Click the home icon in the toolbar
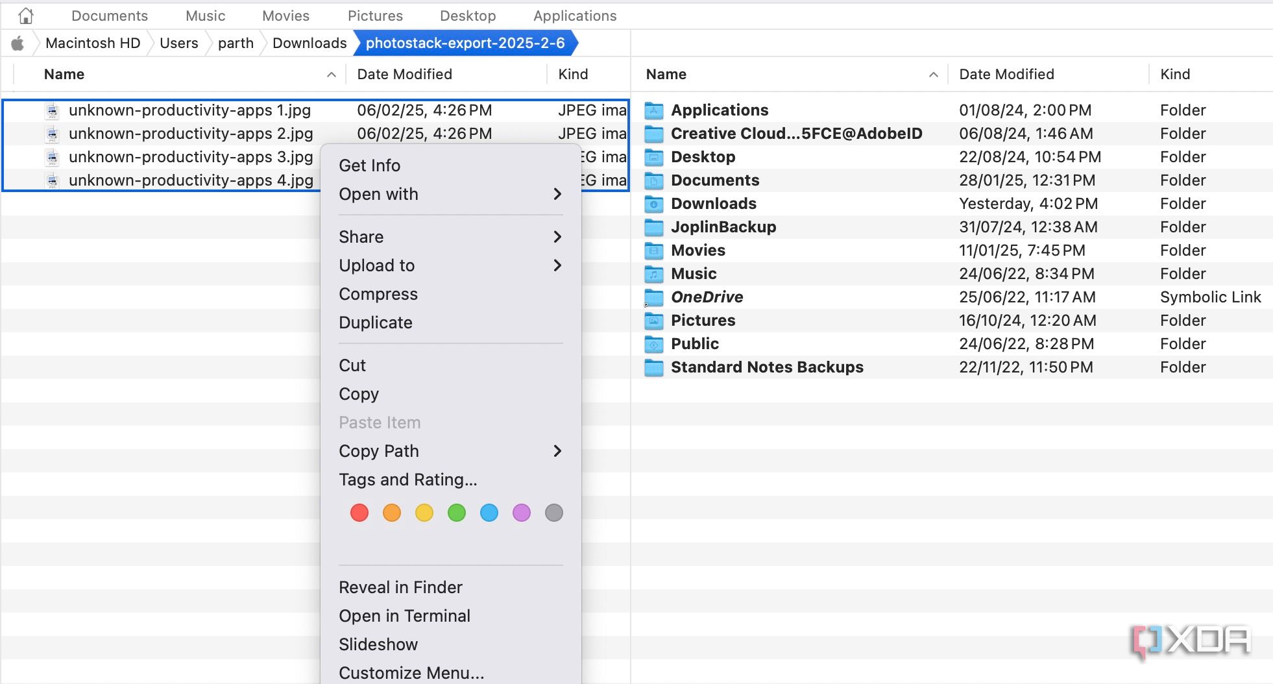 pos(25,14)
